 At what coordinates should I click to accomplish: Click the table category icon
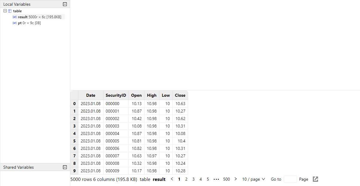point(10,11)
